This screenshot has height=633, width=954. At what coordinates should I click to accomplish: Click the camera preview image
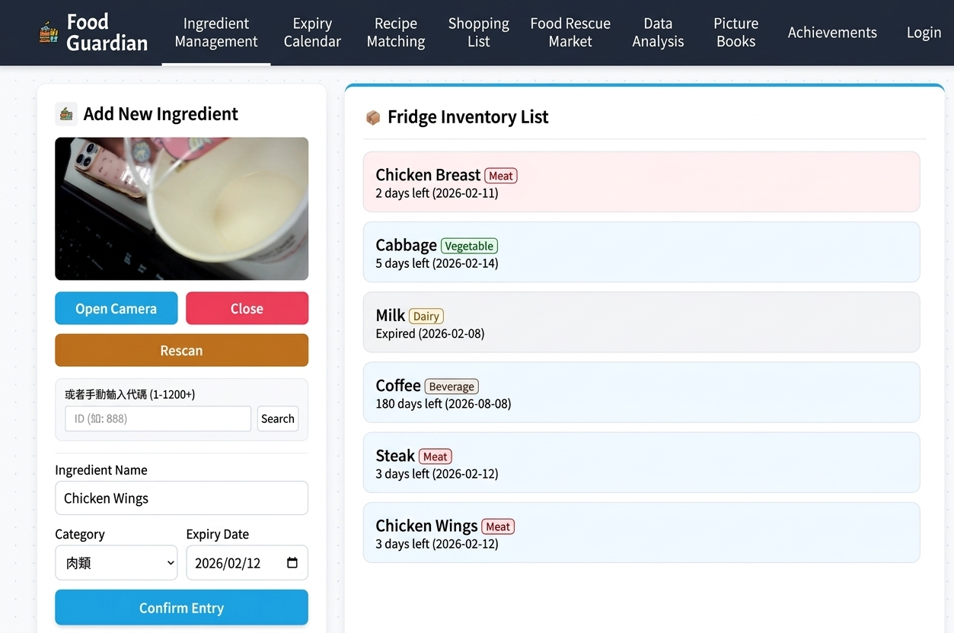pyautogui.click(x=181, y=208)
